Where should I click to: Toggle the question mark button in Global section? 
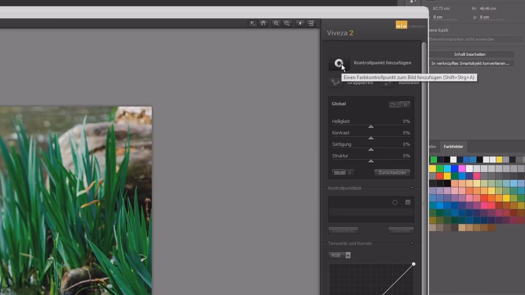coord(339,172)
